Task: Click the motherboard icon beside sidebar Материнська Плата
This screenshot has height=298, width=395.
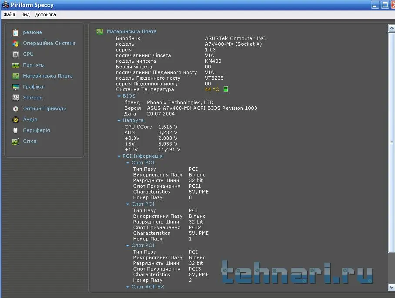Action: pos(16,76)
